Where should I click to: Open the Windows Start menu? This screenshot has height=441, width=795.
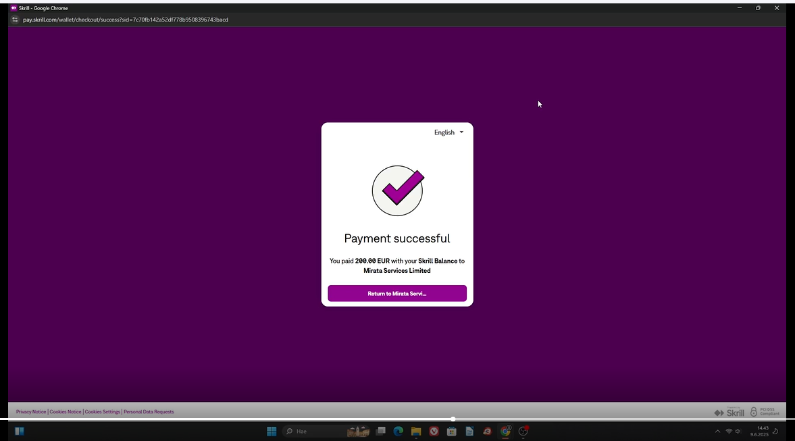[x=272, y=432]
